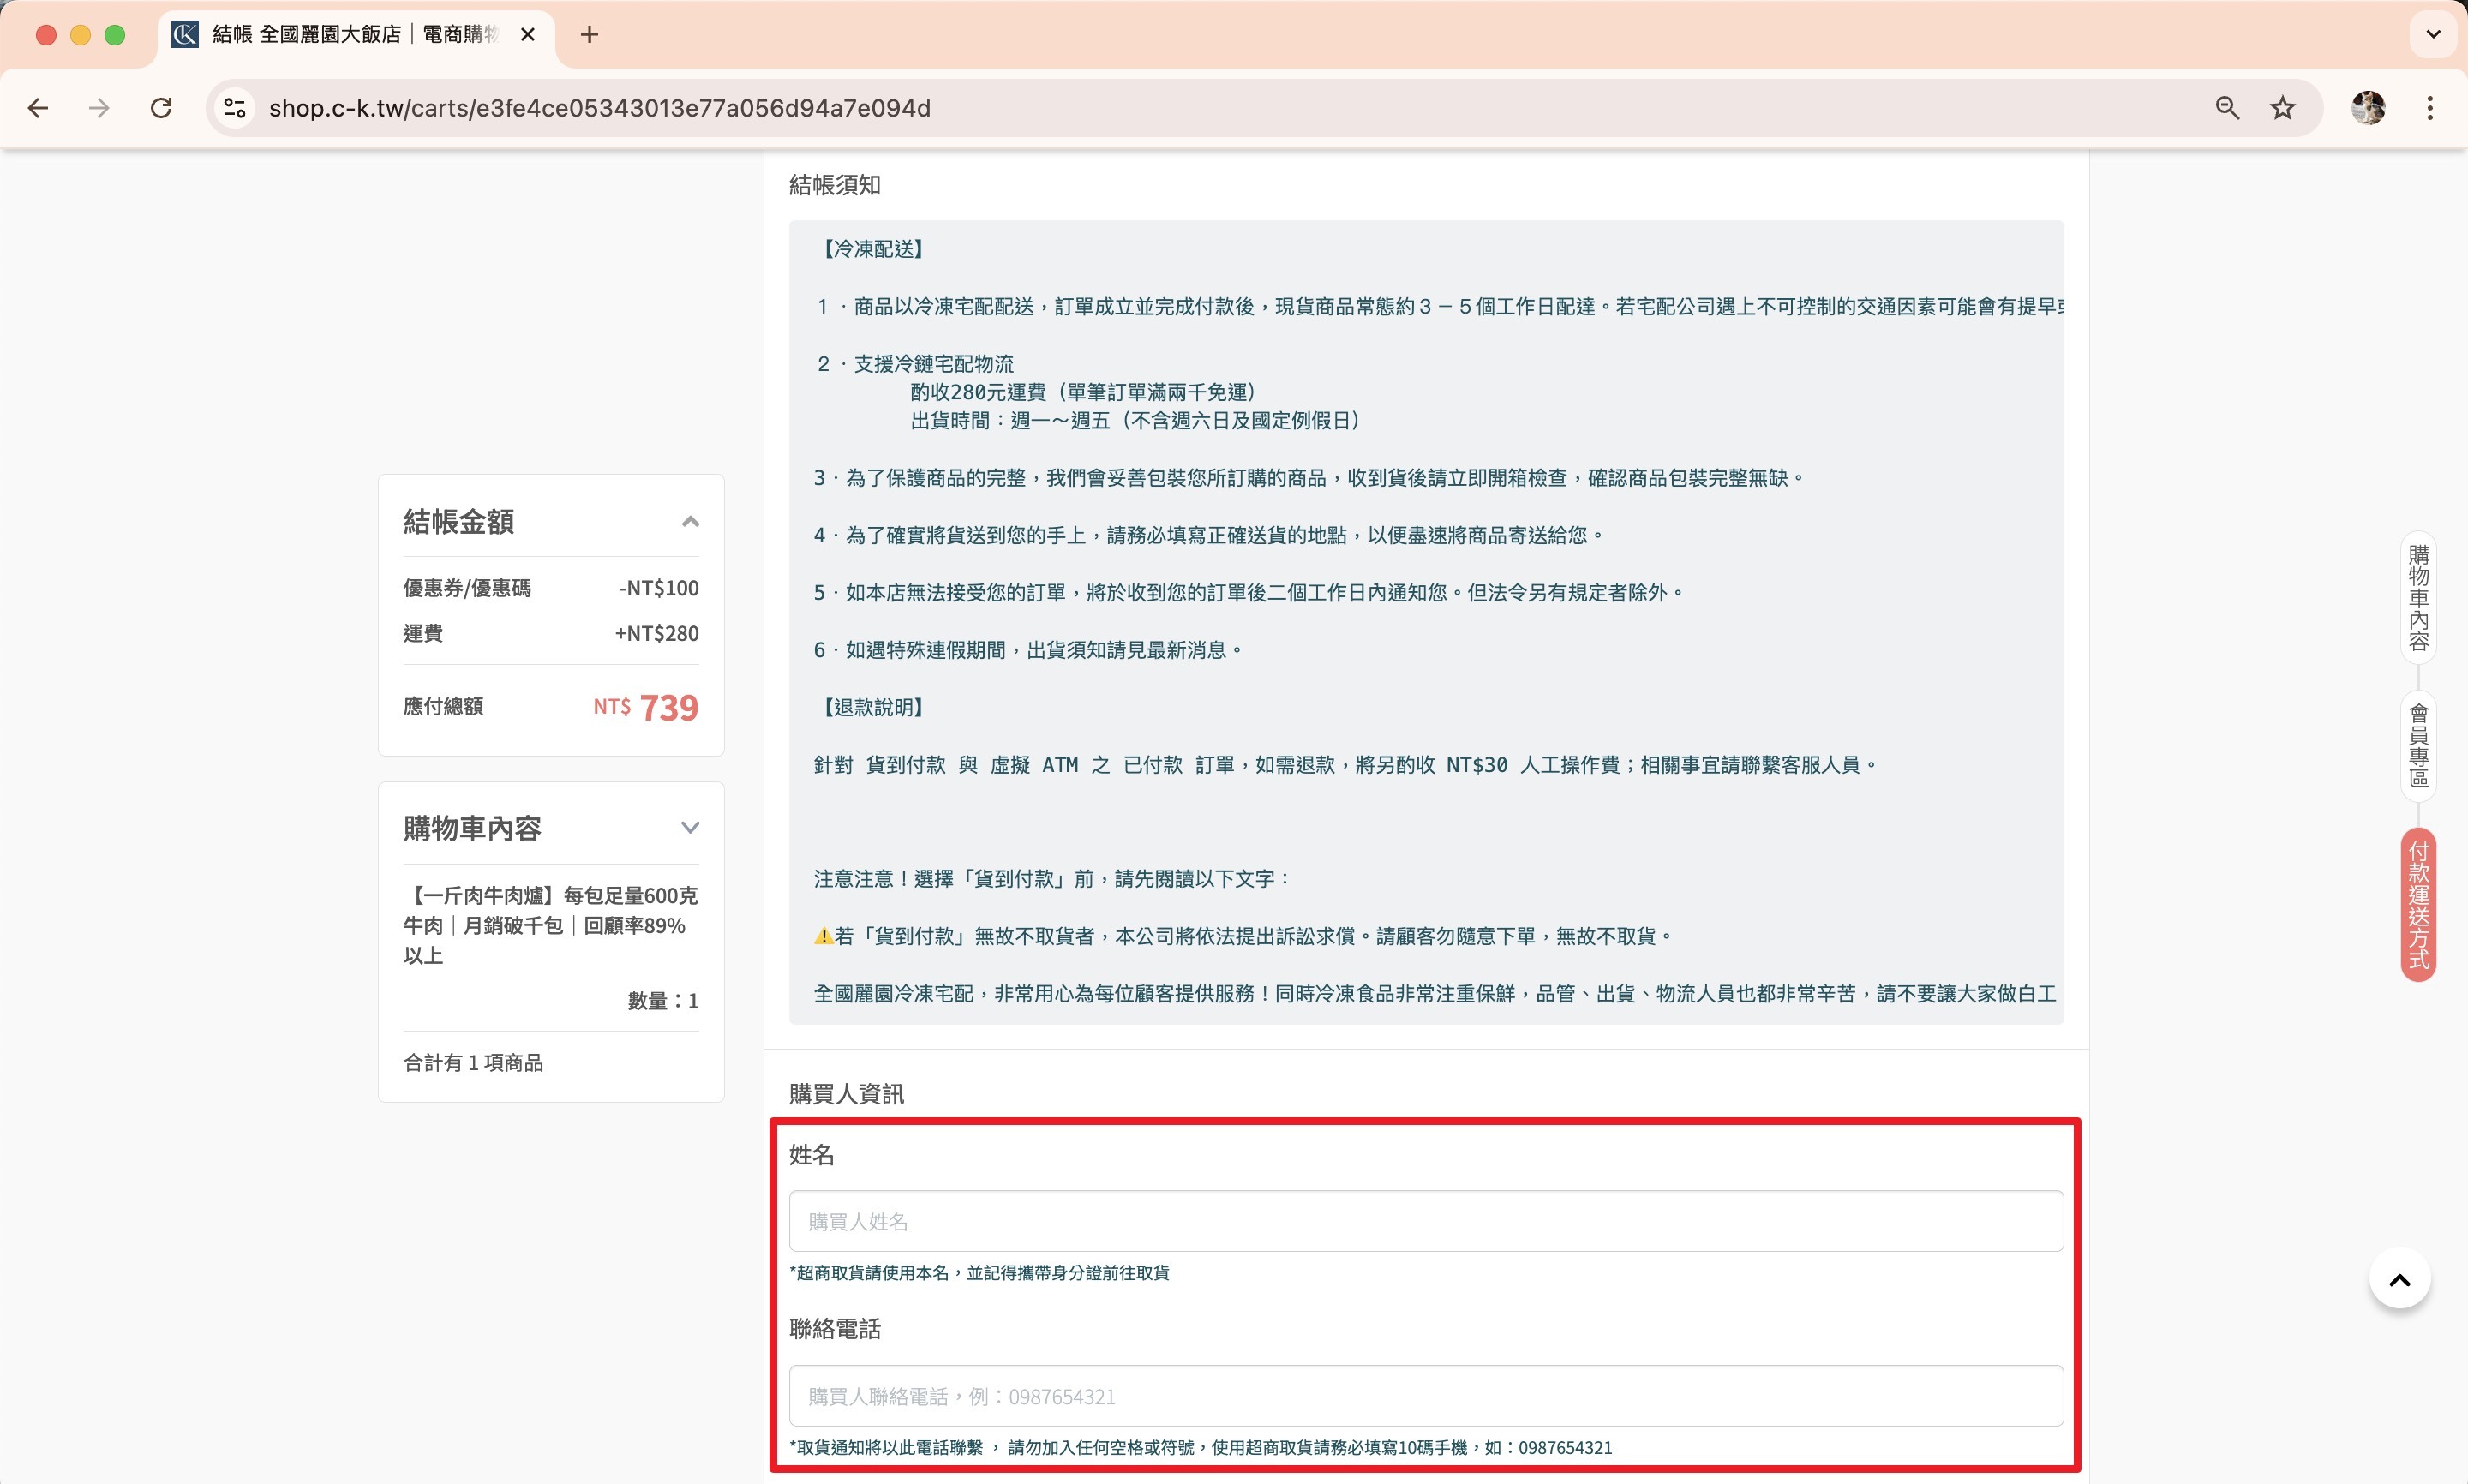Click the scroll-to-top arrow button

(2400, 1279)
